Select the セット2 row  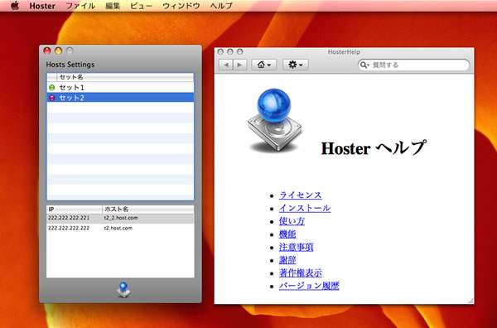[x=120, y=98]
